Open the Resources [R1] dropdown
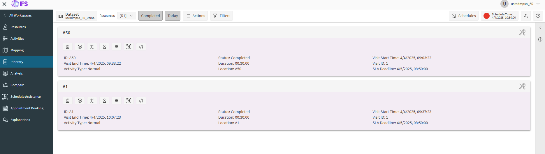Screen dimensions: 545x154 [126, 16]
